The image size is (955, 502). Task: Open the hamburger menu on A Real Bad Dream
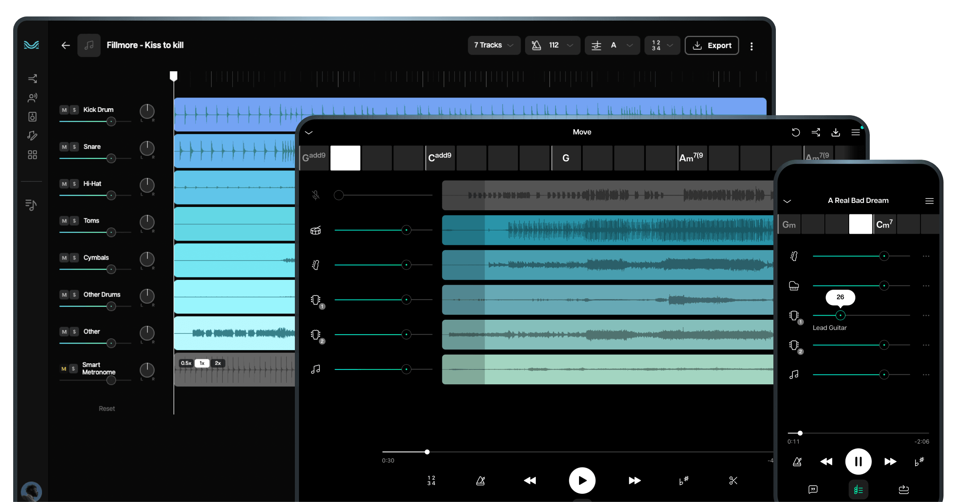tap(929, 201)
